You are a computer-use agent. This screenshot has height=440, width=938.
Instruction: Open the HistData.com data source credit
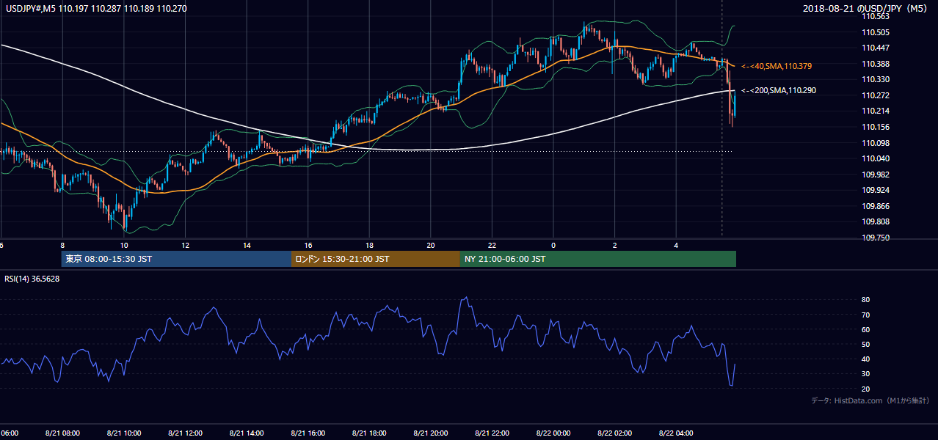[870, 401]
